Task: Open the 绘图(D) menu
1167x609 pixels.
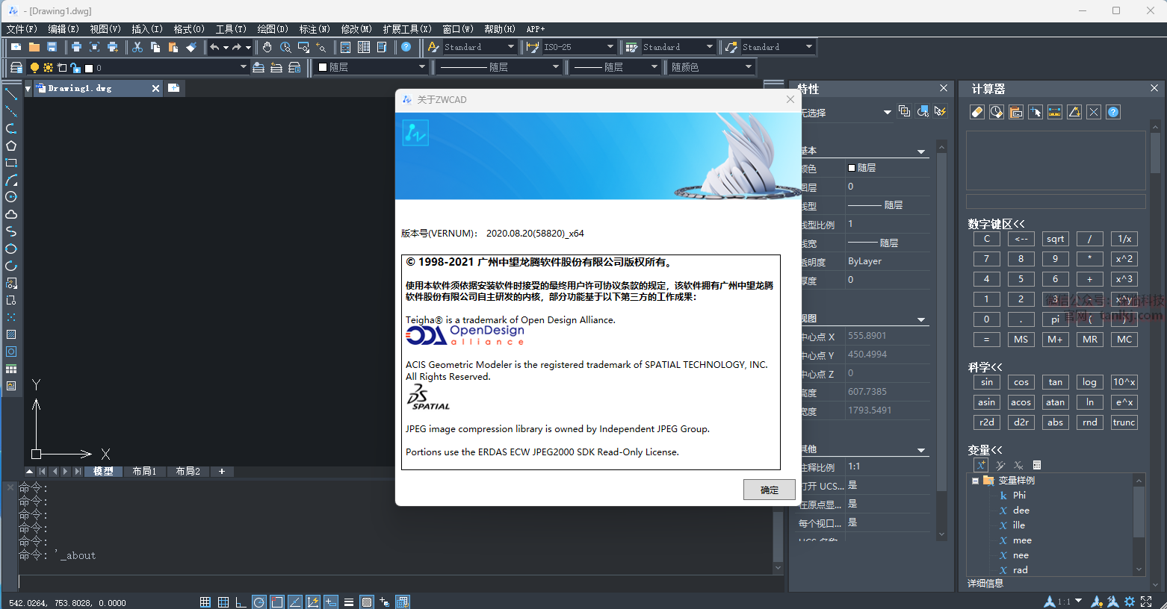Action: [273, 29]
